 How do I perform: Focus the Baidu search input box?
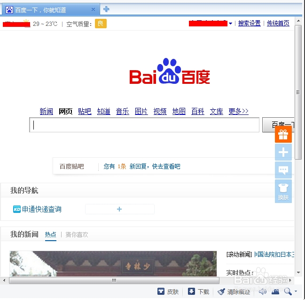tap(144, 125)
